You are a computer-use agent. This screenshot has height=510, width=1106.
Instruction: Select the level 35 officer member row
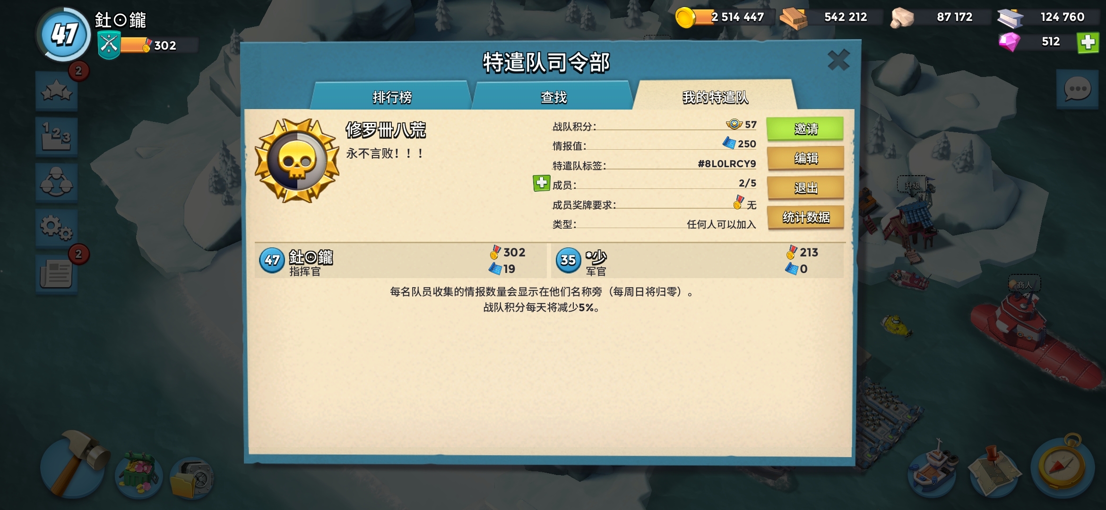[697, 260]
